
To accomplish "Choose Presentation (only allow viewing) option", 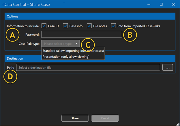I will click(73, 57).
